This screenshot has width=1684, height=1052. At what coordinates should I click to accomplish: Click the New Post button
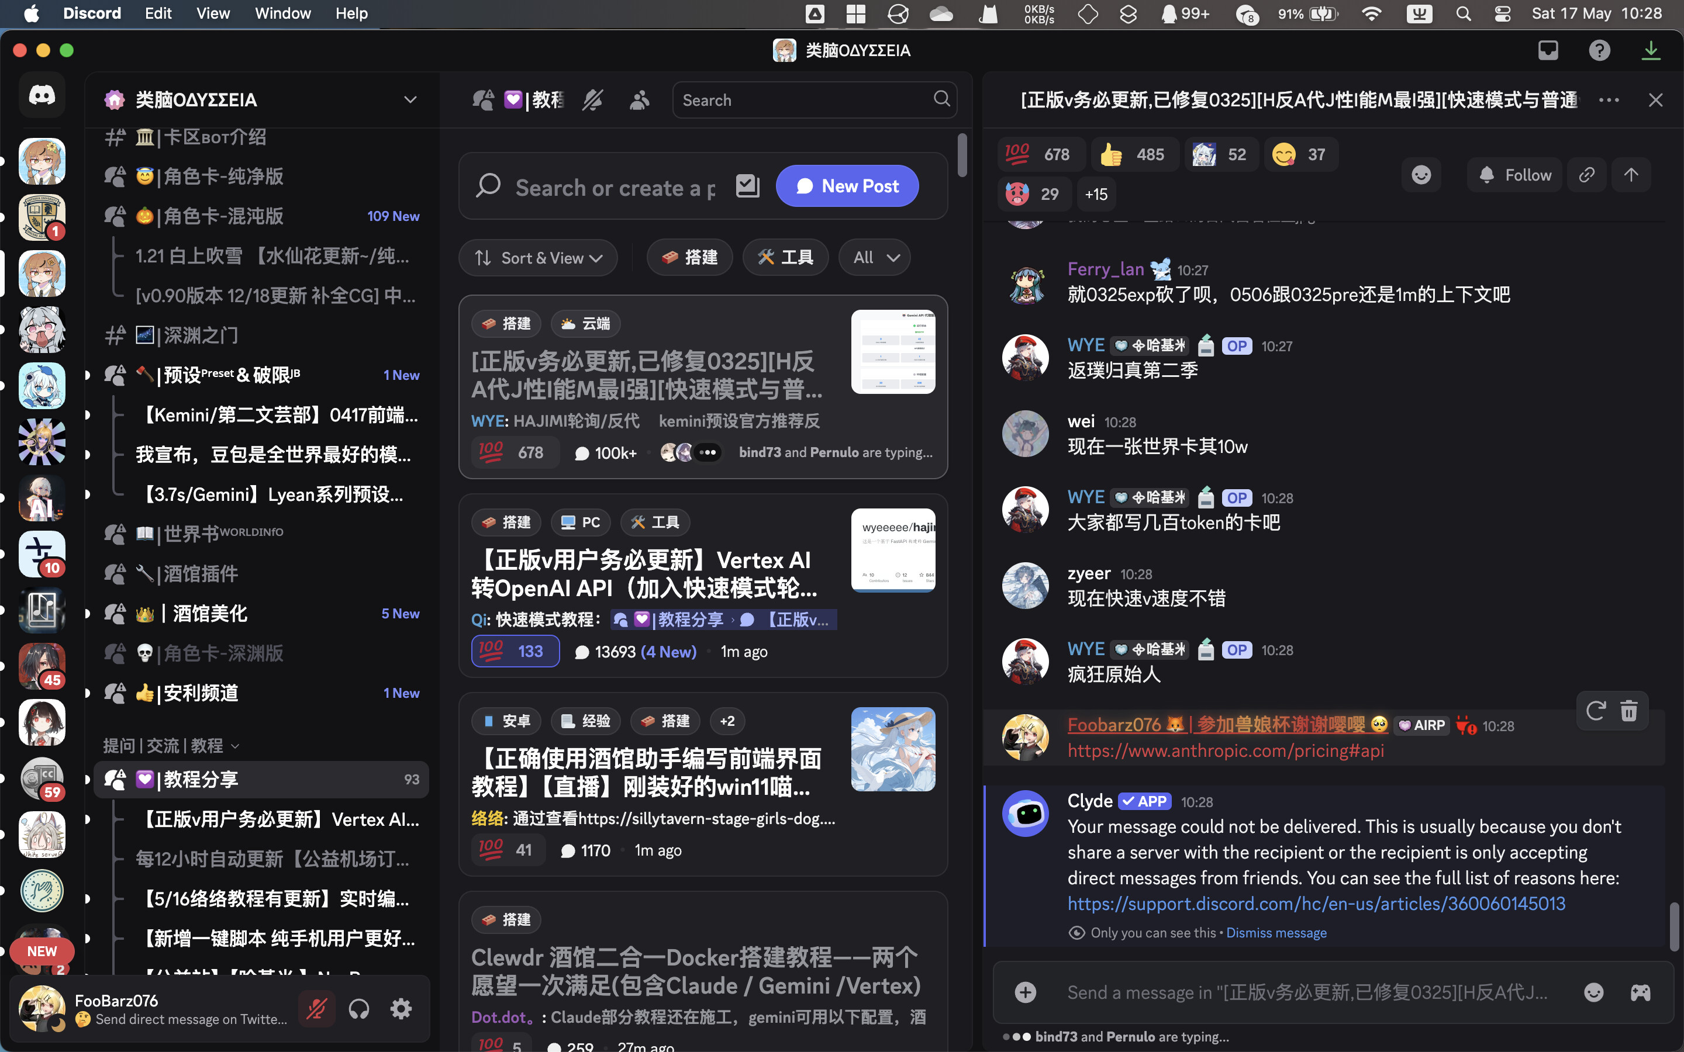[x=847, y=185]
